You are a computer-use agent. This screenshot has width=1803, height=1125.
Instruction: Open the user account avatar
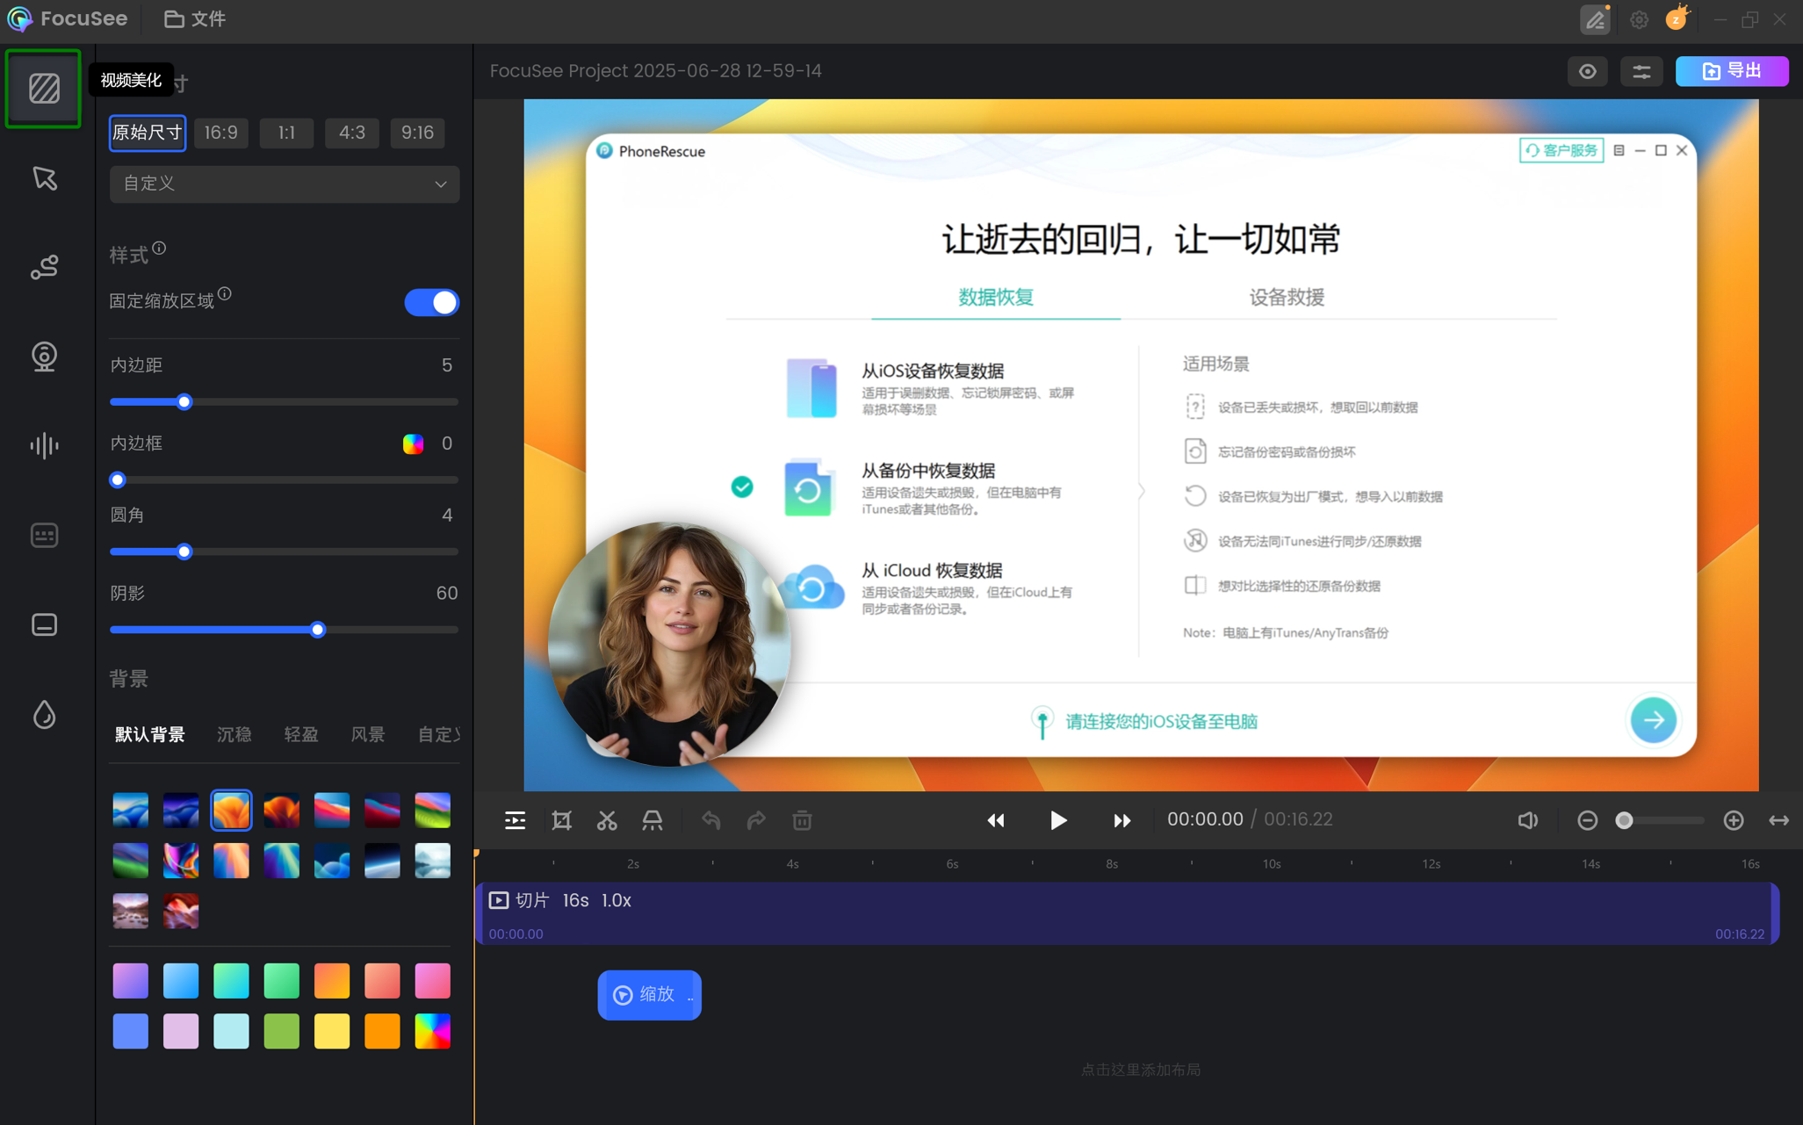(x=1677, y=19)
